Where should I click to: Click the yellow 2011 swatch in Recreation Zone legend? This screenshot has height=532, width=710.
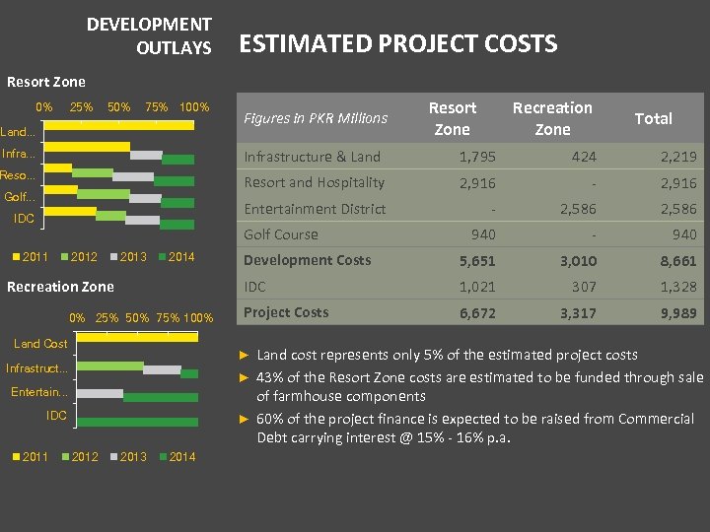pyautogui.click(x=17, y=457)
